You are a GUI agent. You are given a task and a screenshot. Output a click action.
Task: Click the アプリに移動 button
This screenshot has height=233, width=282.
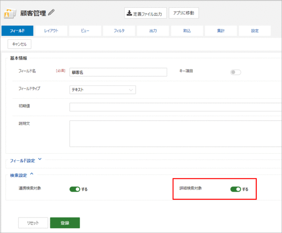pos(184,13)
